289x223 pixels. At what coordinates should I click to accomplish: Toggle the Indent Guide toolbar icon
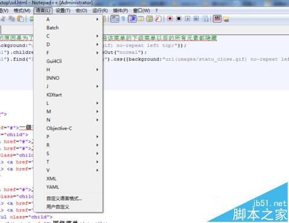tap(132, 19)
